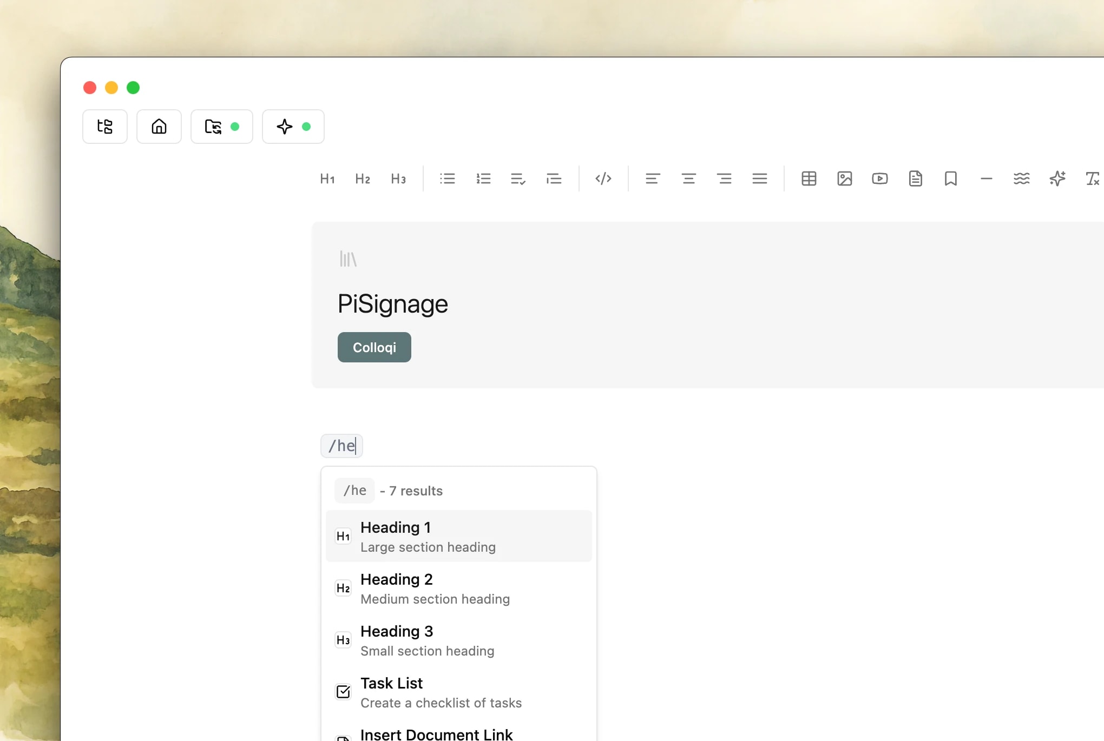Click the bookmark toolbar icon
The image size is (1104, 741).
(x=951, y=178)
